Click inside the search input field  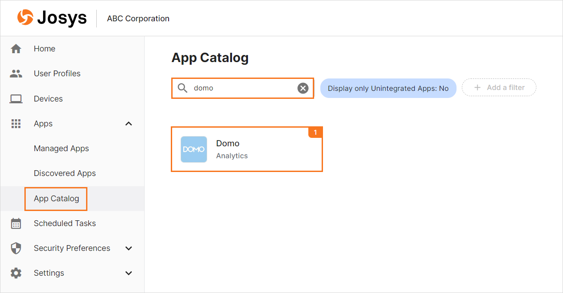[242, 88]
